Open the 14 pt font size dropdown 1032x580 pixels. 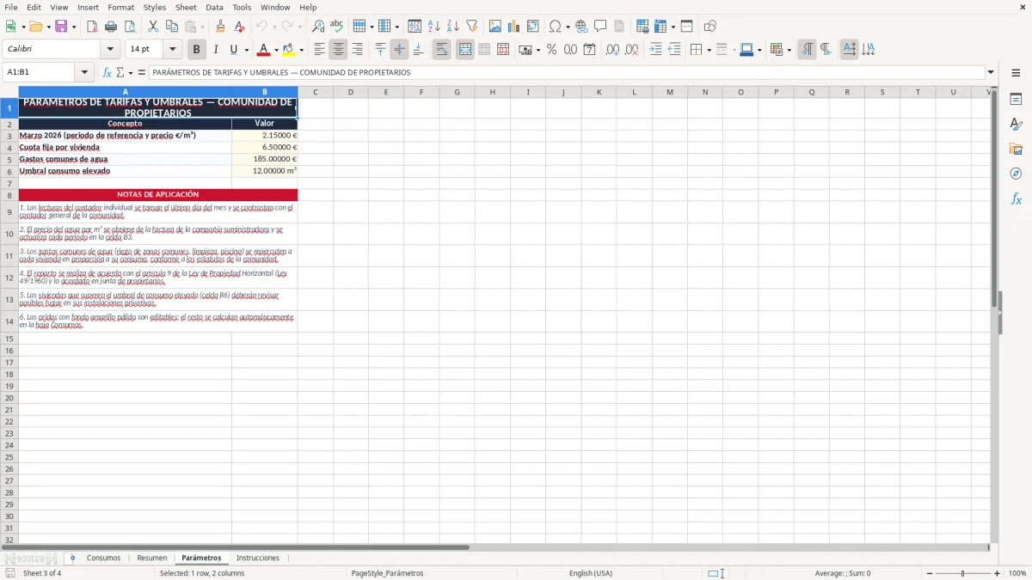pos(172,50)
